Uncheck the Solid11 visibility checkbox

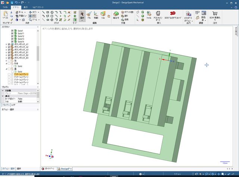tap(12, 33)
